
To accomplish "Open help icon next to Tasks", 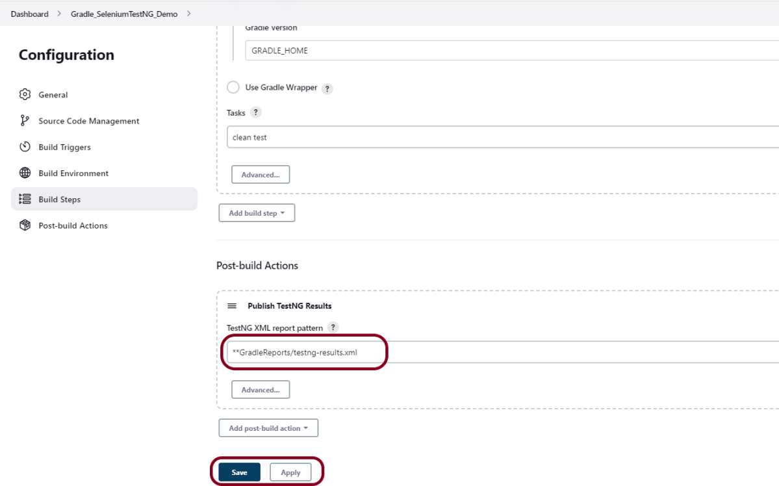I will [255, 112].
